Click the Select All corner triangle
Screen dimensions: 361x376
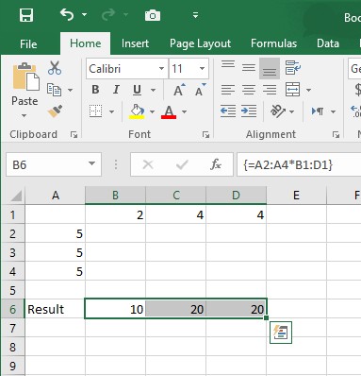click(16, 196)
